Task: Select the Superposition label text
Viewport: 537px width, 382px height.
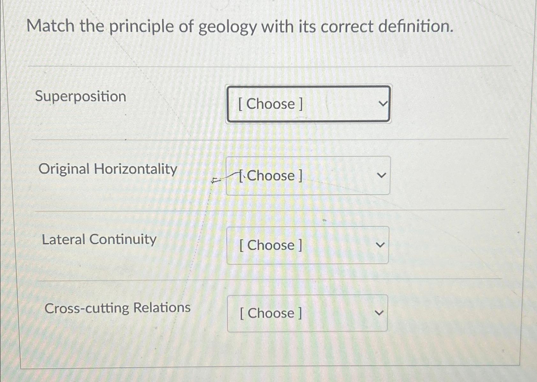Action: [x=80, y=97]
